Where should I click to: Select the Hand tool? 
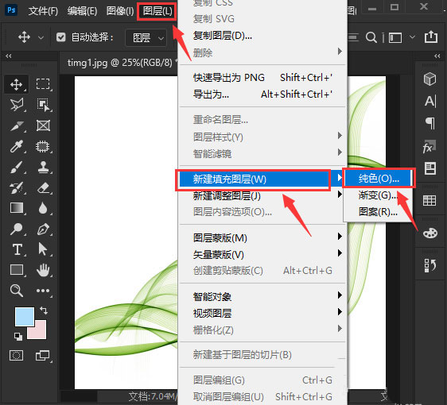tap(43, 270)
